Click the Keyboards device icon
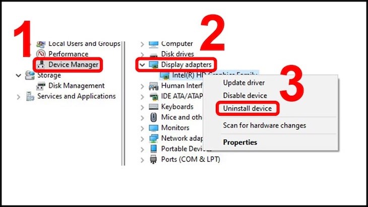Image resolution: width=368 pixels, height=207 pixels. [x=154, y=107]
